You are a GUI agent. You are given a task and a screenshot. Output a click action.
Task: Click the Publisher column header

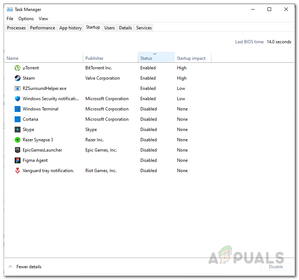(95, 58)
